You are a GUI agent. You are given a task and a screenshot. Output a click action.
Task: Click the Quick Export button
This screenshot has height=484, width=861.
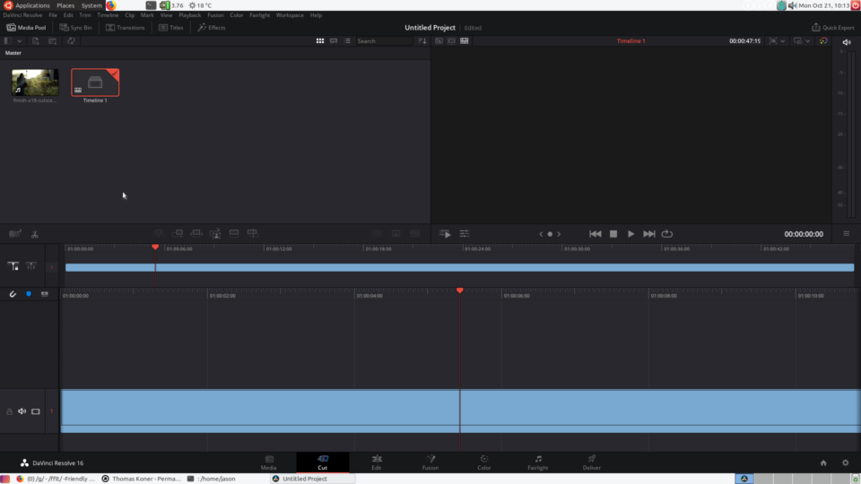[x=832, y=28]
